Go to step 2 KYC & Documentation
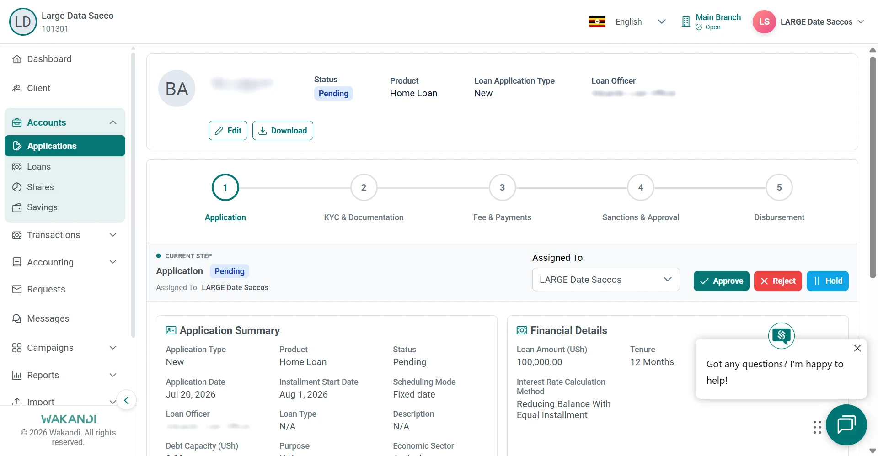 coord(364,187)
